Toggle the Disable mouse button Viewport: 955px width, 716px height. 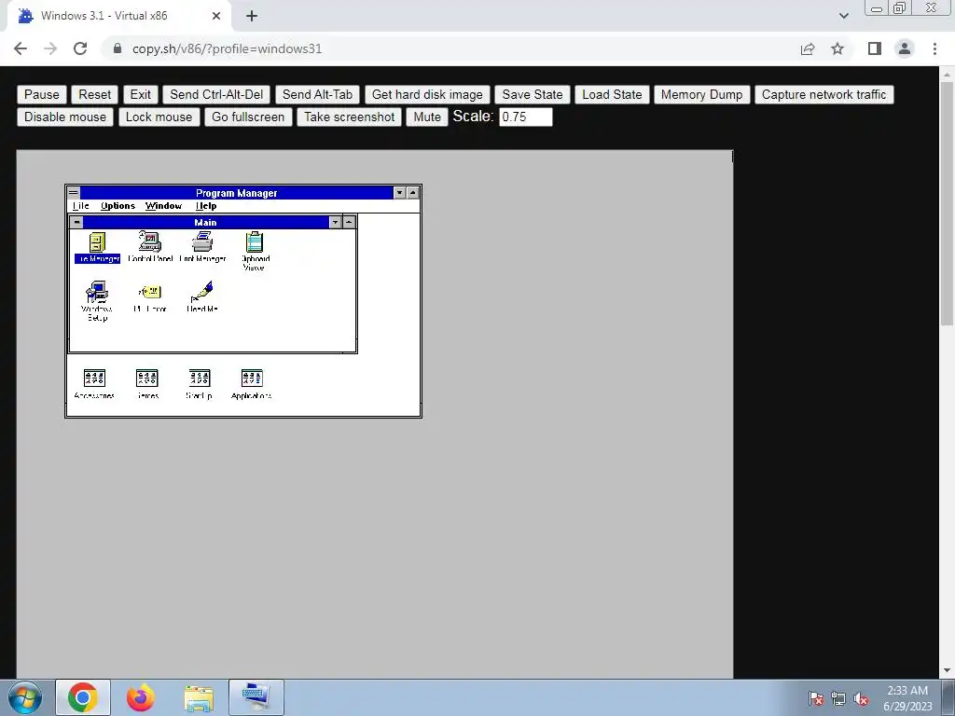pos(65,117)
